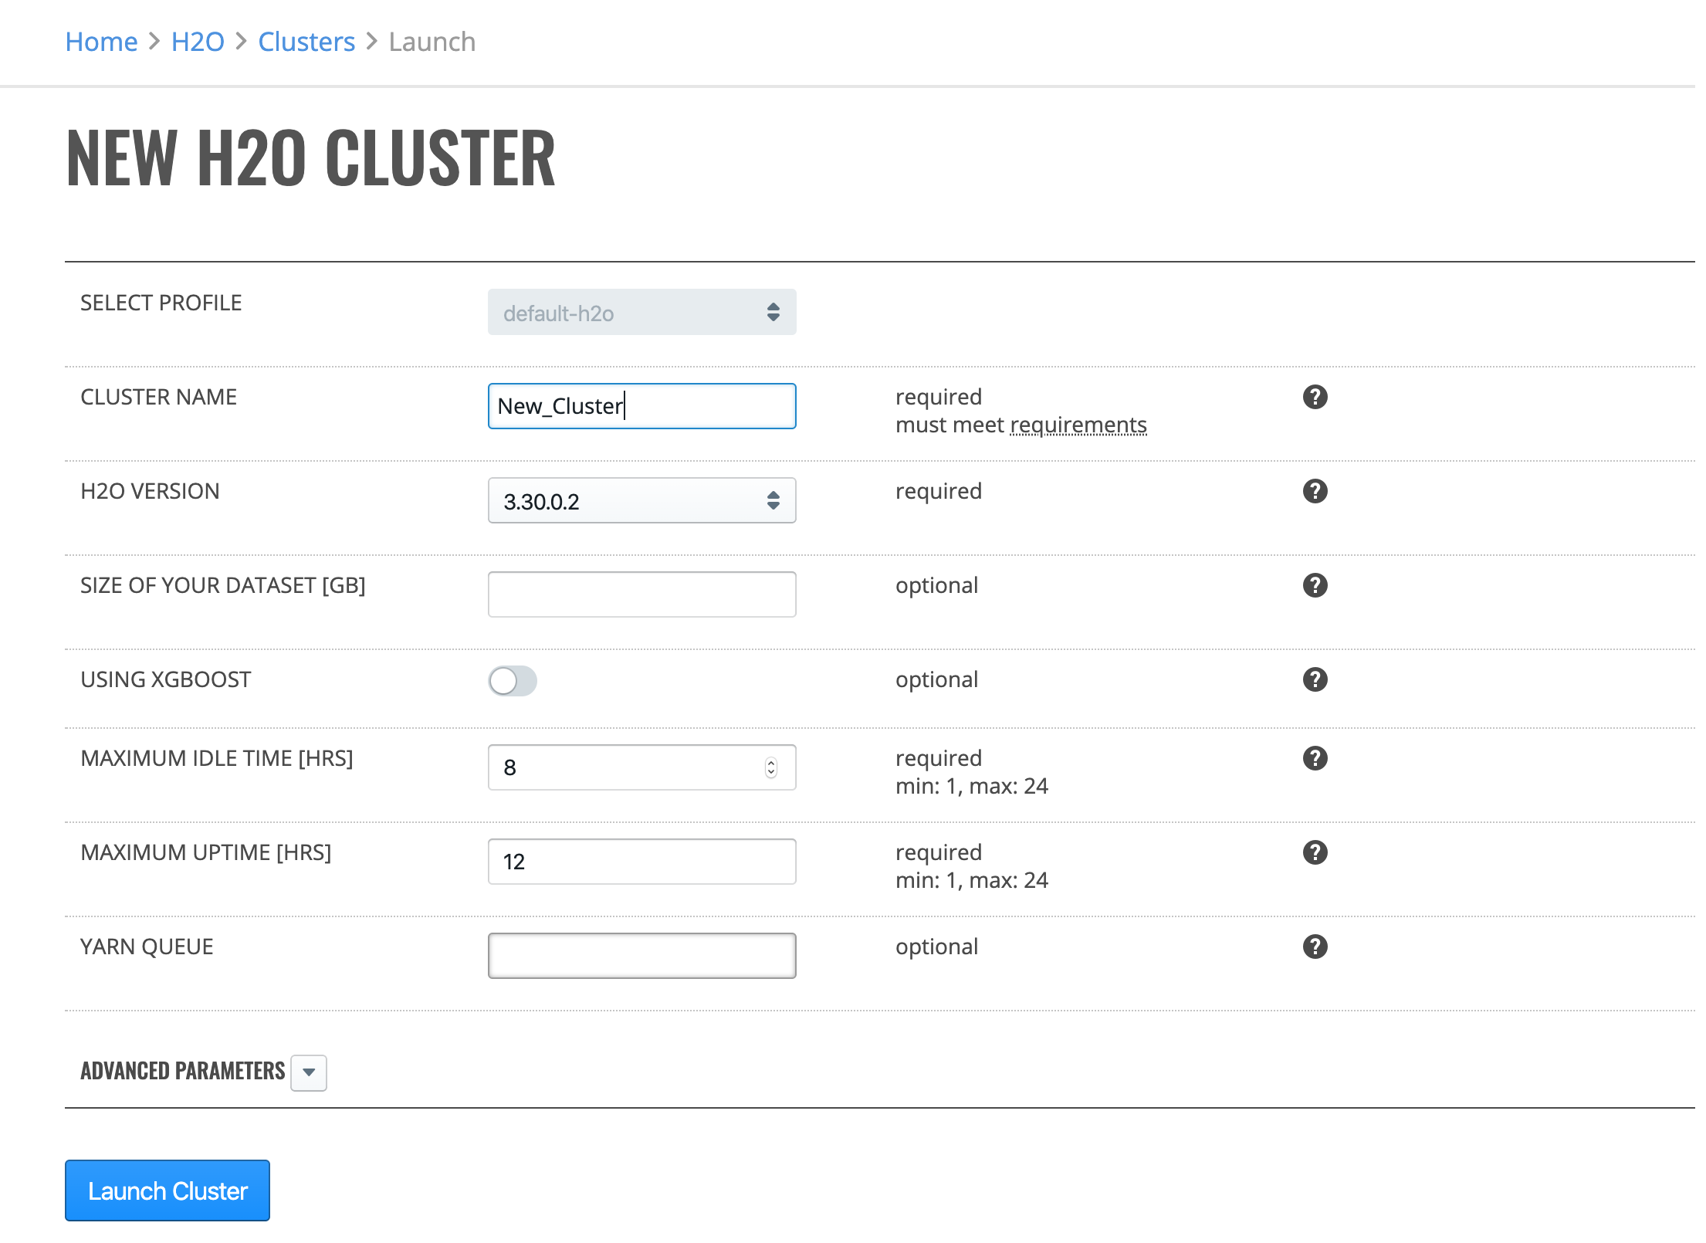
Task: Click the YARN Queue input field
Action: tap(641, 956)
